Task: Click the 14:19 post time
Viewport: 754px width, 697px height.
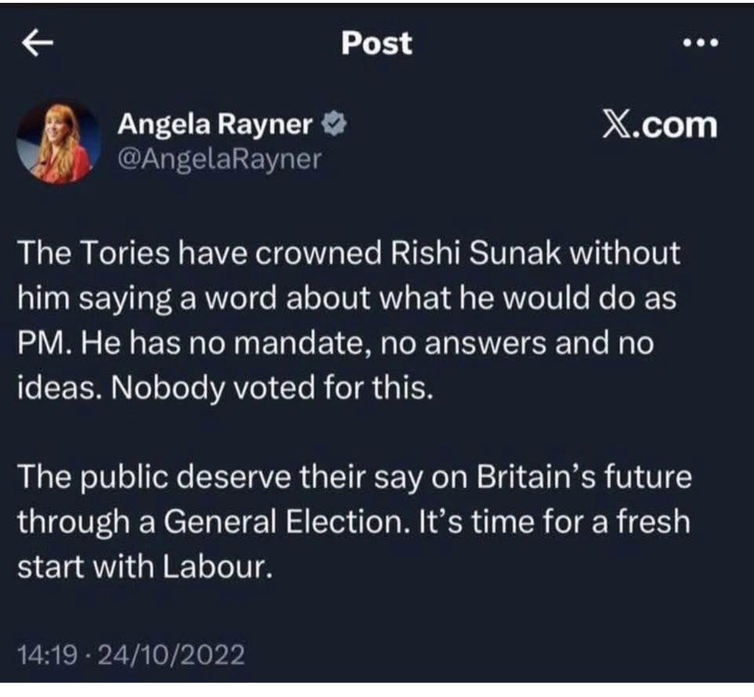Action: [47, 654]
